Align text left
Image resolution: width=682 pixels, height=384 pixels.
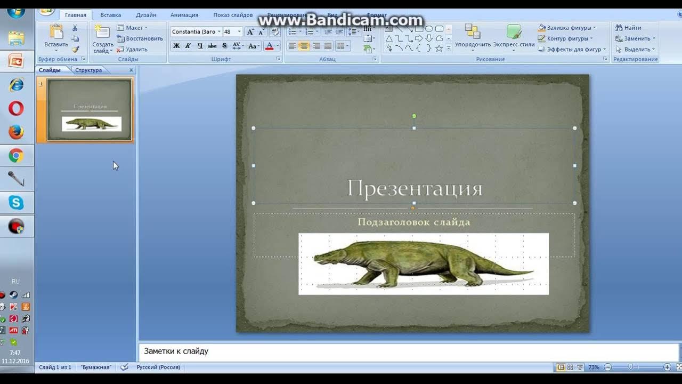coord(293,46)
